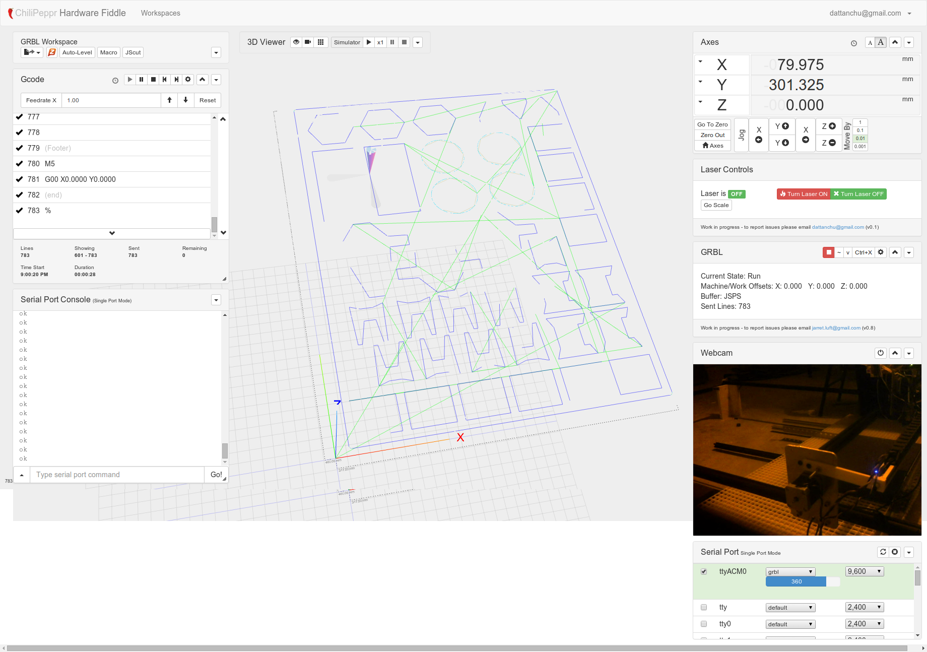Click Turn Laser ON button
Viewport: 927px width, 652px height.
(x=804, y=194)
